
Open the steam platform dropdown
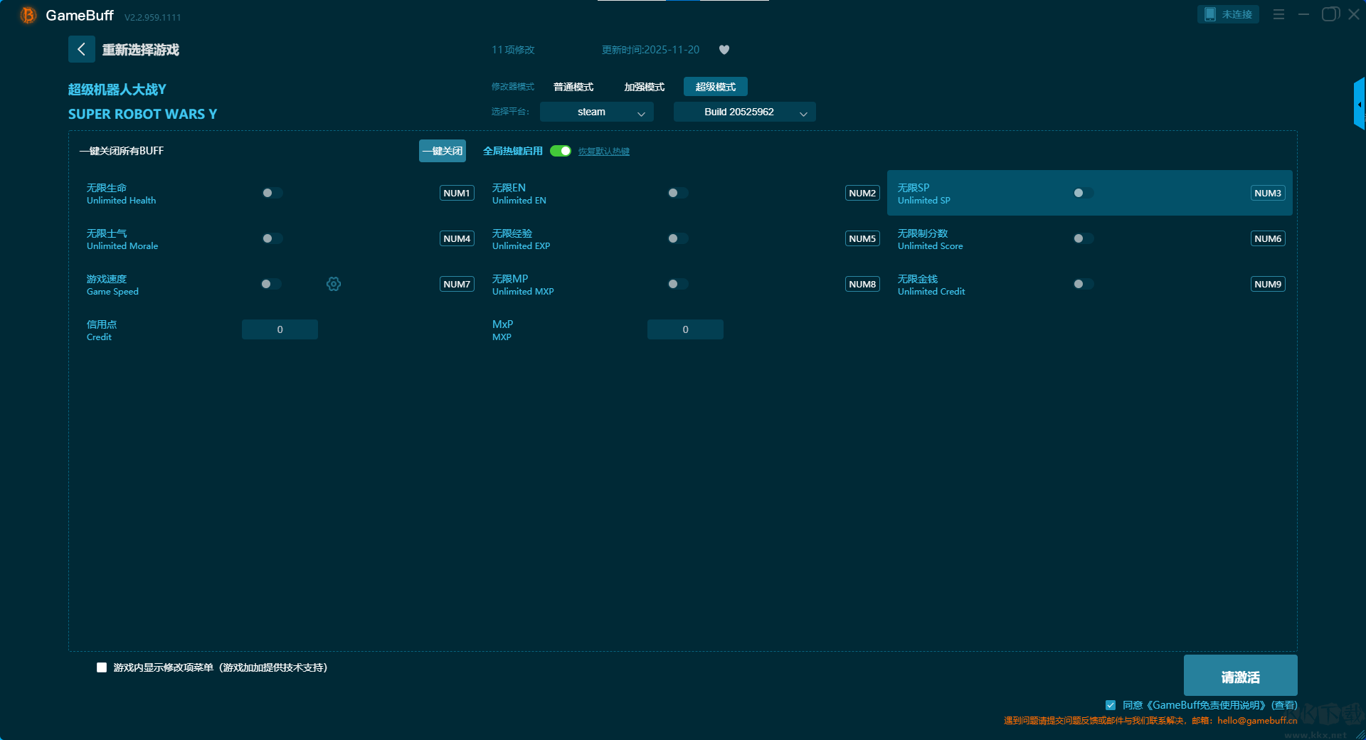[x=596, y=112]
